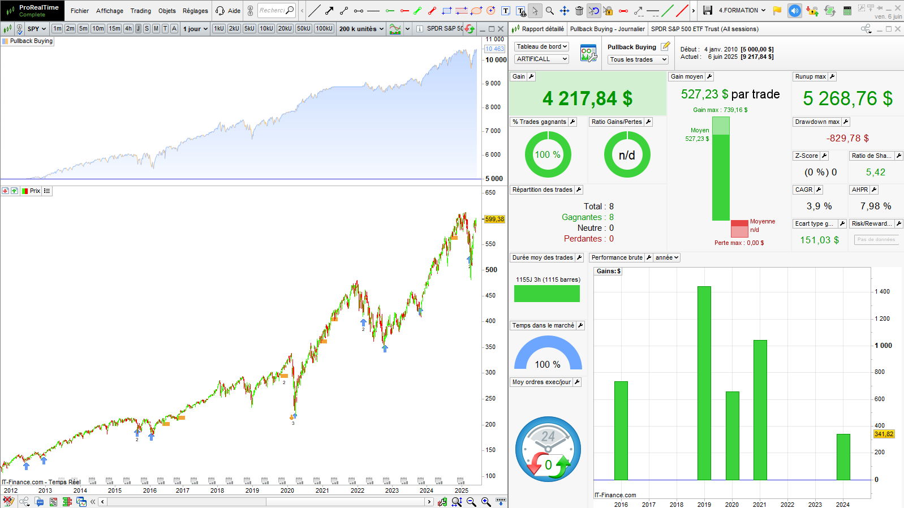Pick the ellipse drawing tool
Image resolution: width=904 pixels, height=508 pixels.
pyautogui.click(x=476, y=10)
